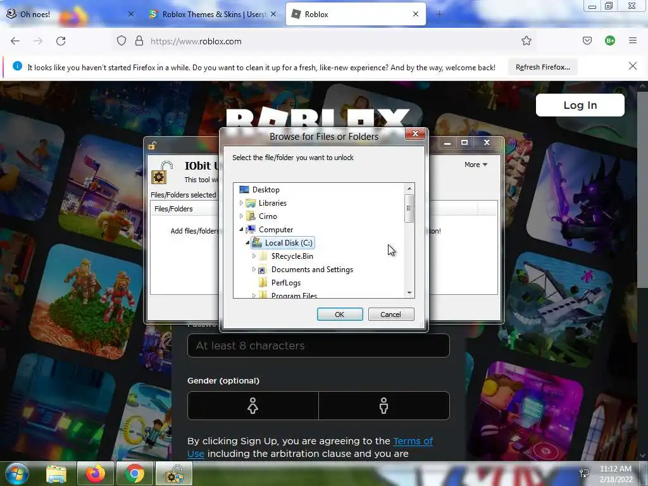Select the Cirno user folder

tap(268, 216)
